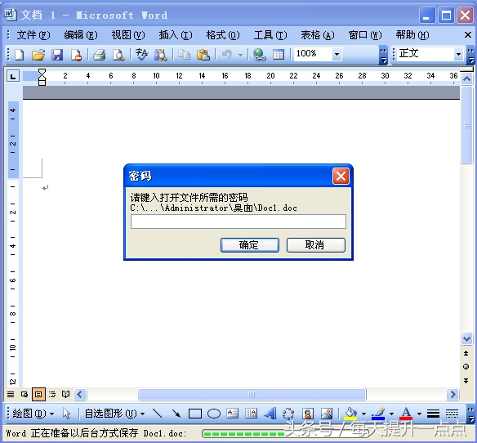Screen dimensions: 477x443
Task: Expand the Fill Color dropdown arrow
Action: pyautogui.click(x=363, y=414)
